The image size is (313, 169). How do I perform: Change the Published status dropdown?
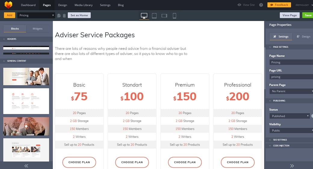coord(289,116)
